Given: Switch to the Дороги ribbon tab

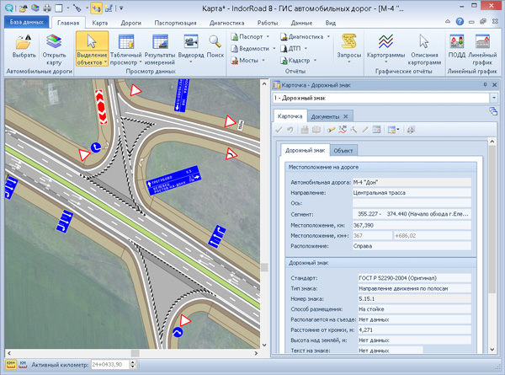Looking at the screenshot, I should tap(130, 23).
